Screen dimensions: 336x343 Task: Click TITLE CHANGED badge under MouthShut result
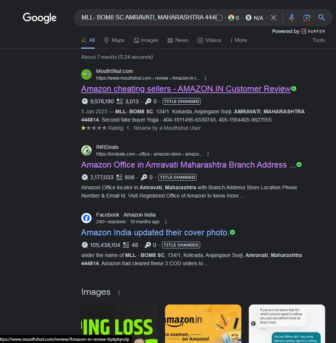click(181, 101)
